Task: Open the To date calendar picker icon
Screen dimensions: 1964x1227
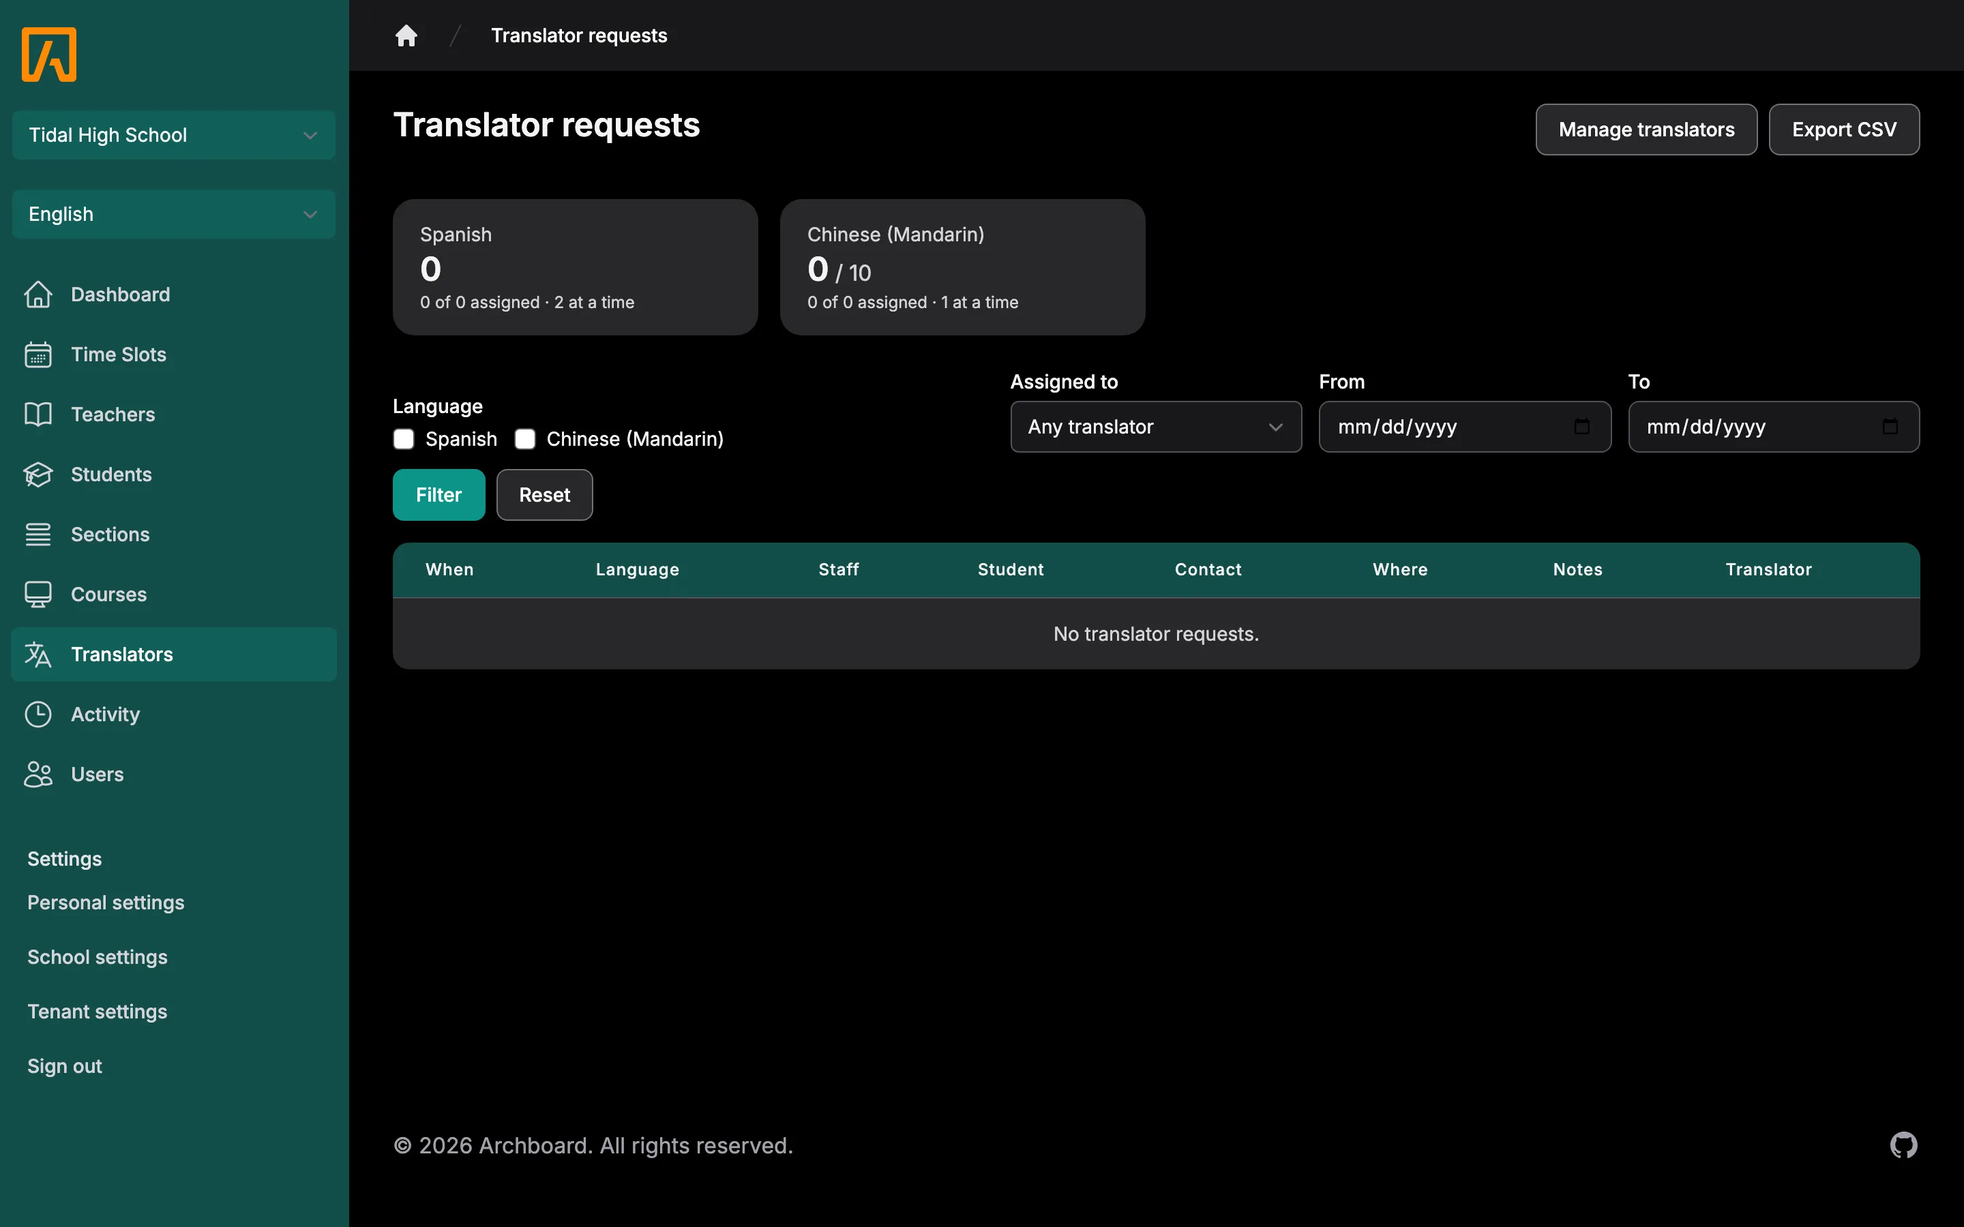Action: click(x=1890, y=427)
